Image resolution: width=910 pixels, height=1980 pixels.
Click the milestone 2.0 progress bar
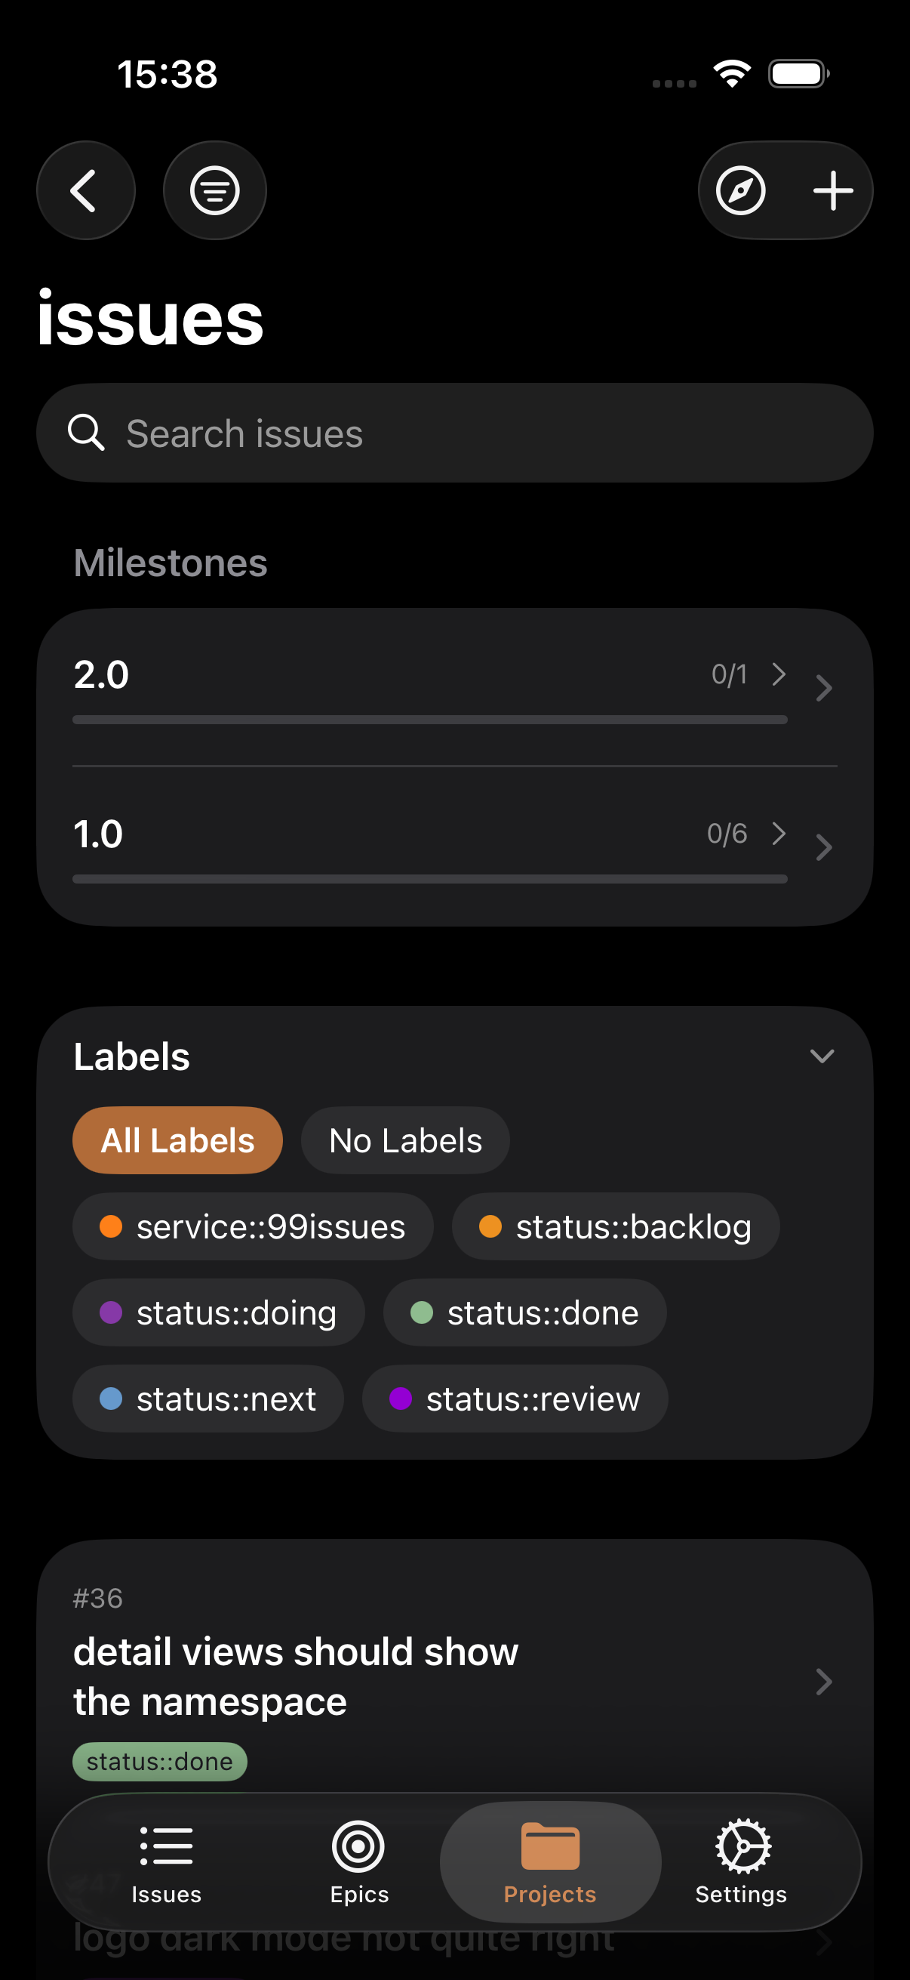click(429, 720)
